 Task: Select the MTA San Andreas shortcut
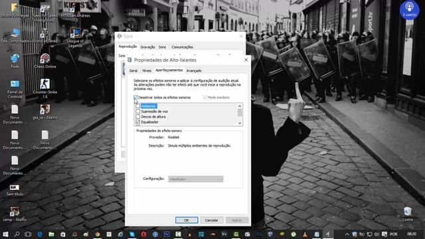pyautogui.click(x=75, y=13)
